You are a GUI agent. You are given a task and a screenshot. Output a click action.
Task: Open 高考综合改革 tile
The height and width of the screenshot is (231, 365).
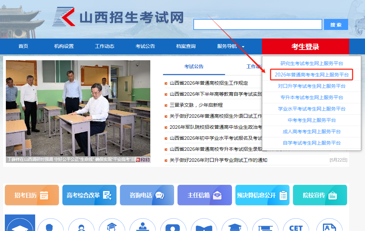89,195
